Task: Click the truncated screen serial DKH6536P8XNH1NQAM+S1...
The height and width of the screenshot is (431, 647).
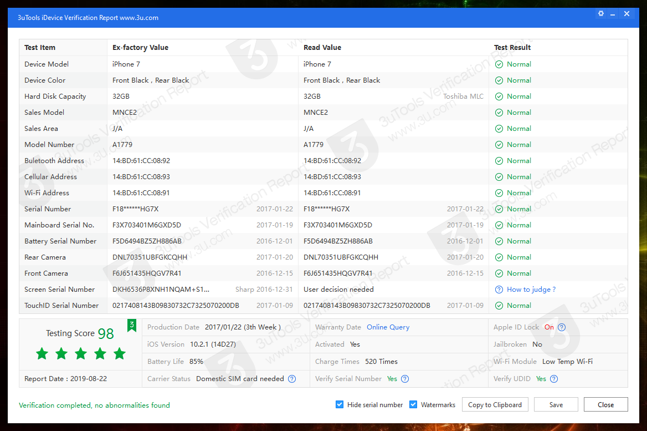Action: (161, 290)
